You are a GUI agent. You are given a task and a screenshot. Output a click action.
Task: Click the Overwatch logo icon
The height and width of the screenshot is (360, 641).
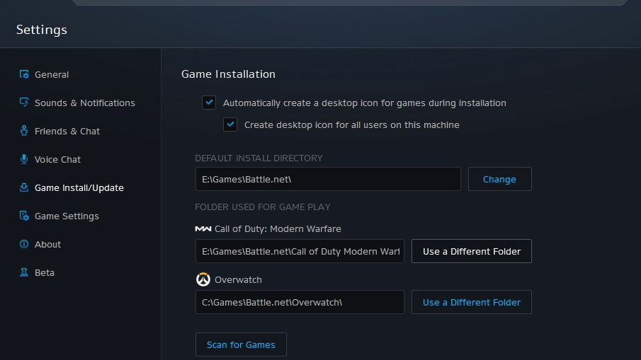pyautogui.click(x=203, y=279)
